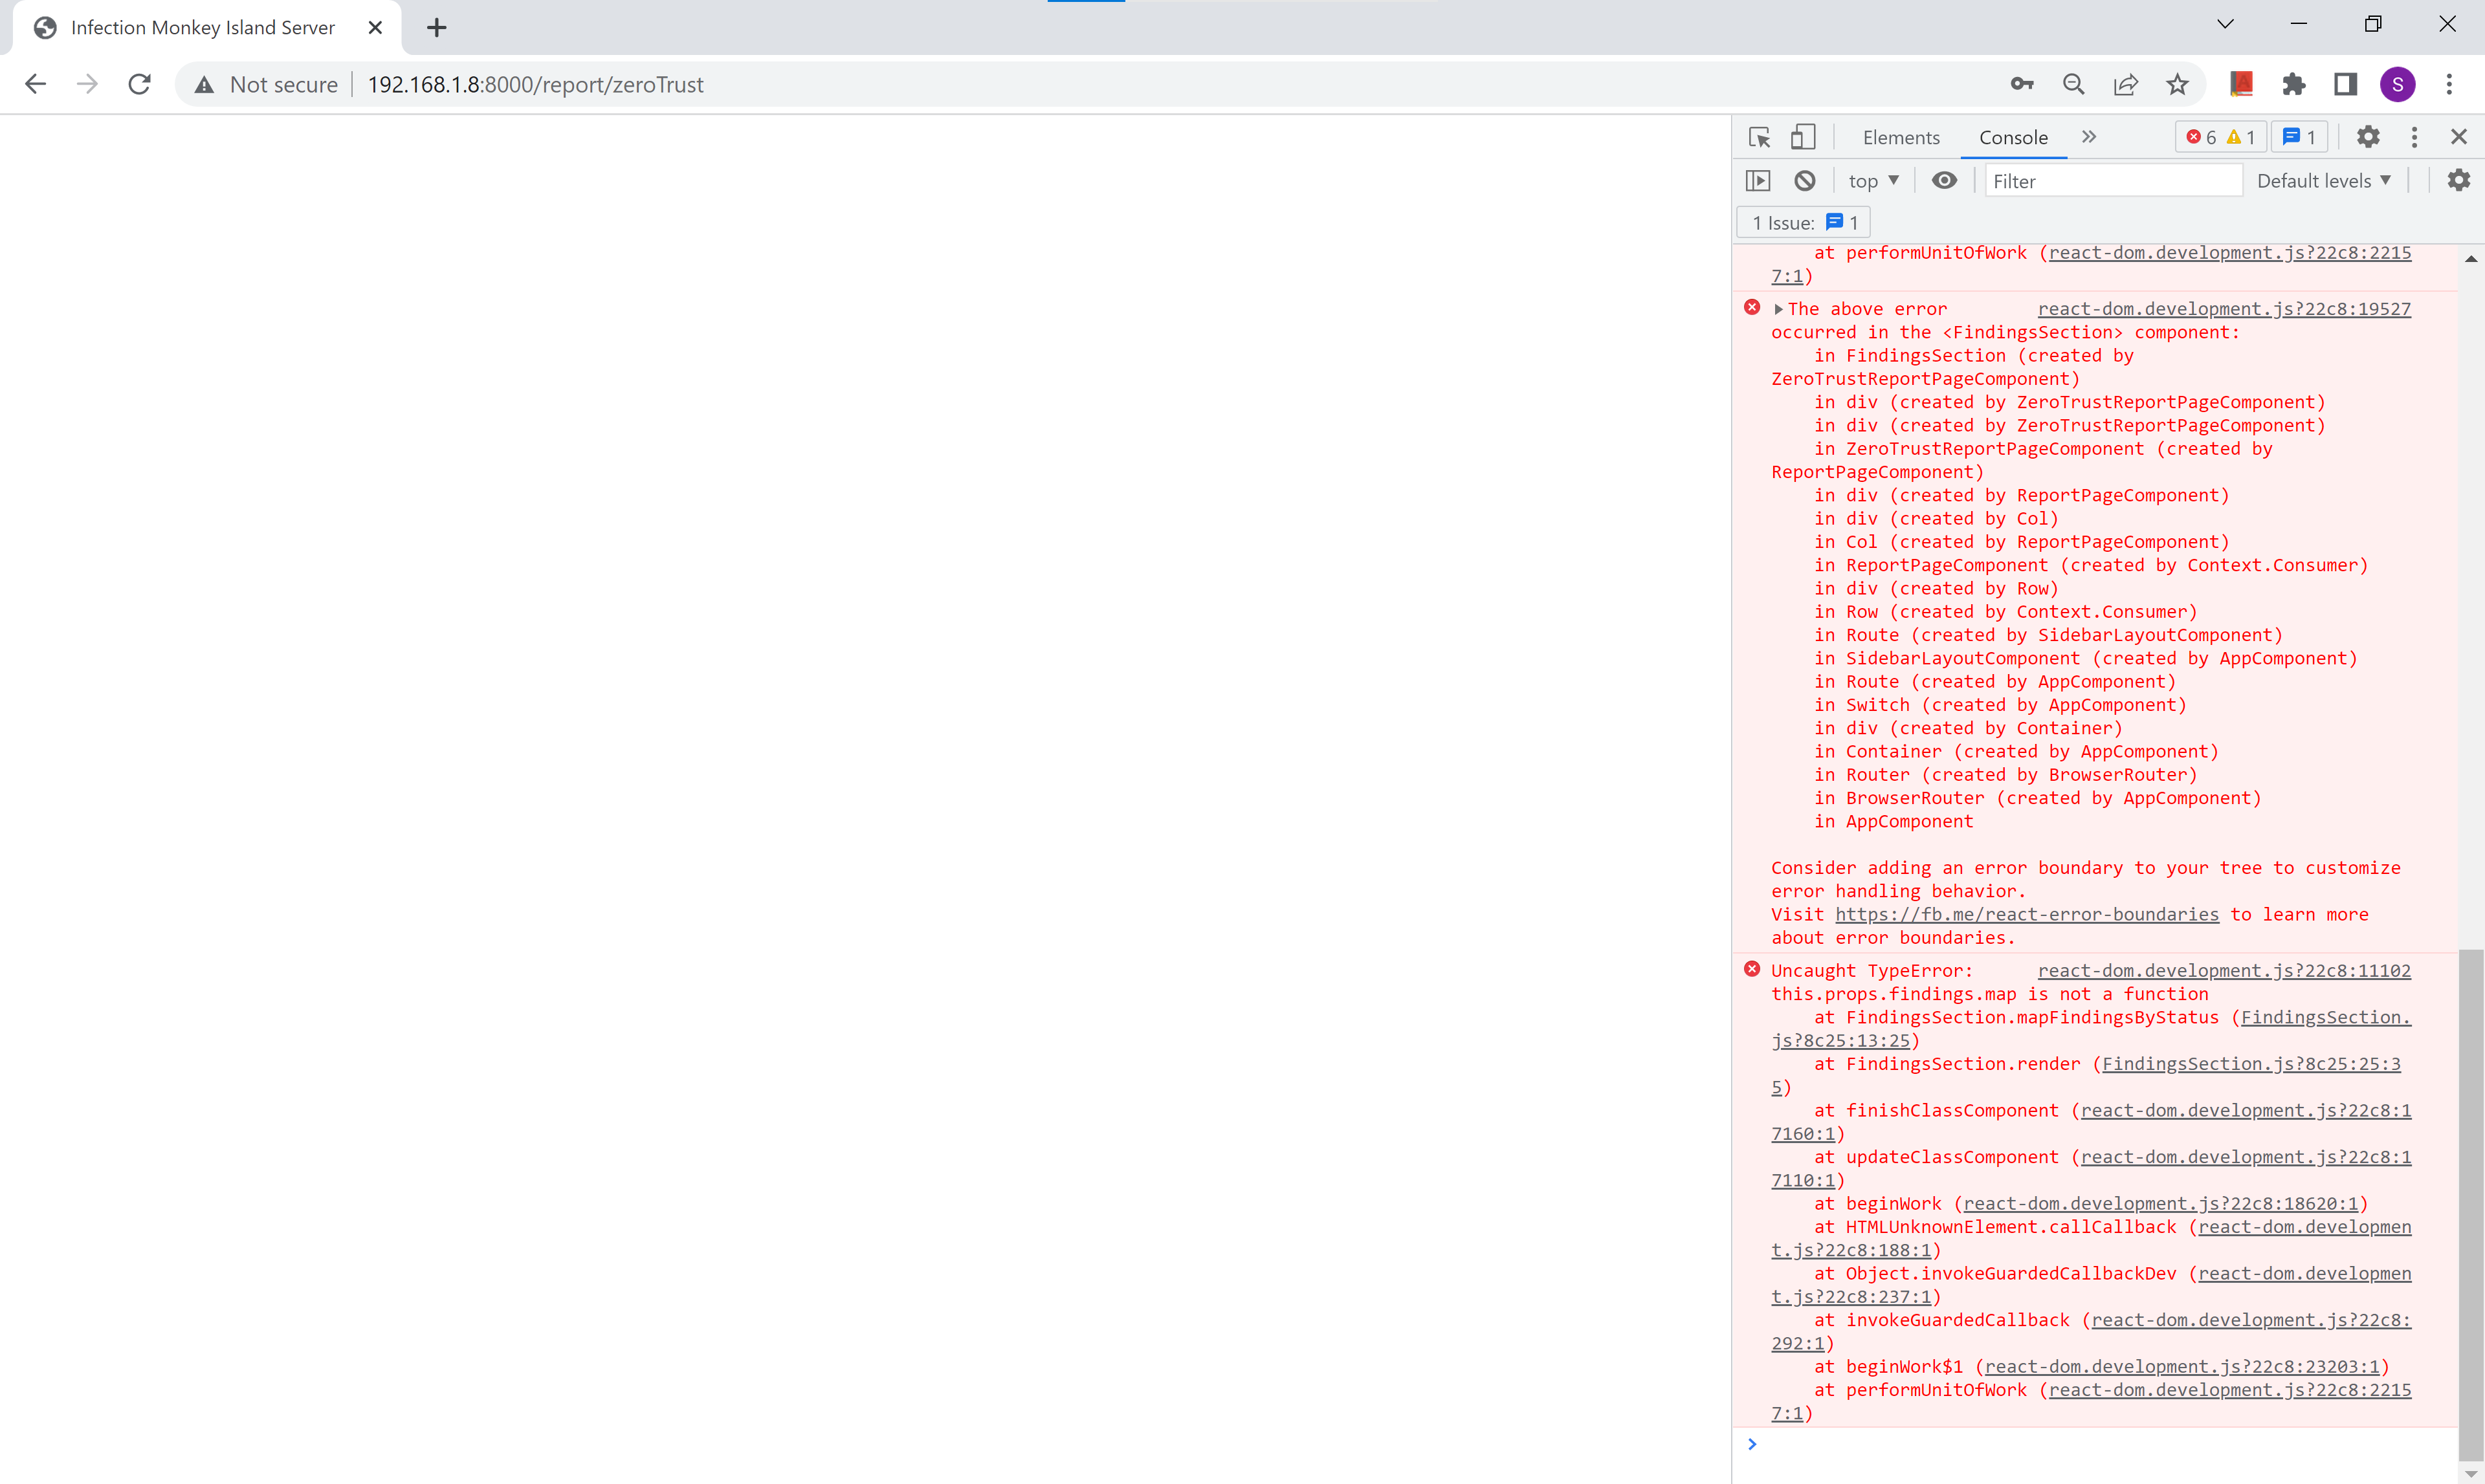Toggle the bookmark star for this page

point(2178,84)
